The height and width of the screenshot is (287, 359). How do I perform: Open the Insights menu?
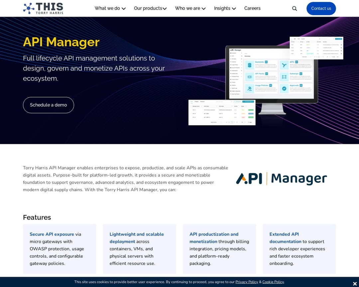point(222,8)
